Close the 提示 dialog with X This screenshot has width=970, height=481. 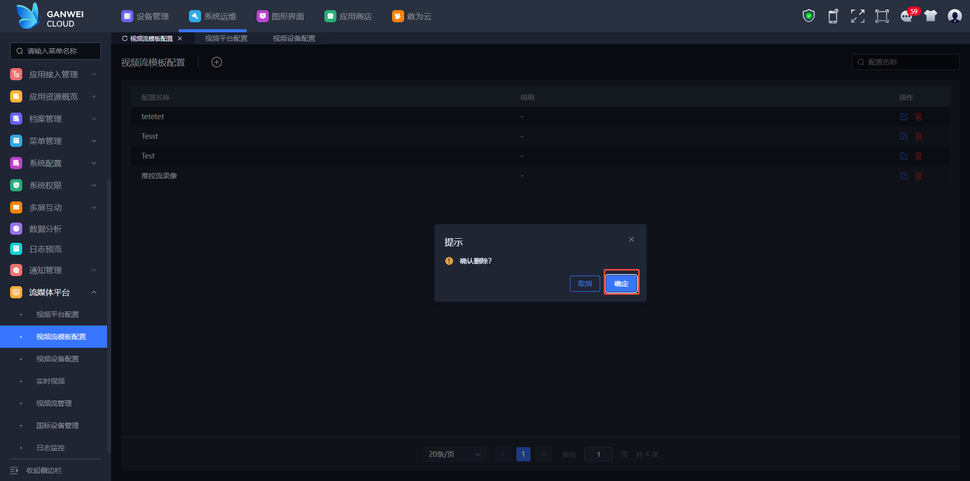pos(632,239)
